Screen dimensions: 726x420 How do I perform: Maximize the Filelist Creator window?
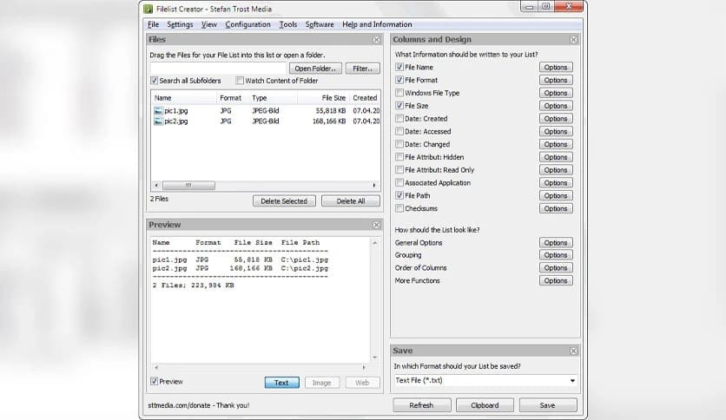point(546,6)
